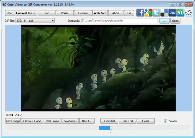Show the About dialog

point(116,13)
